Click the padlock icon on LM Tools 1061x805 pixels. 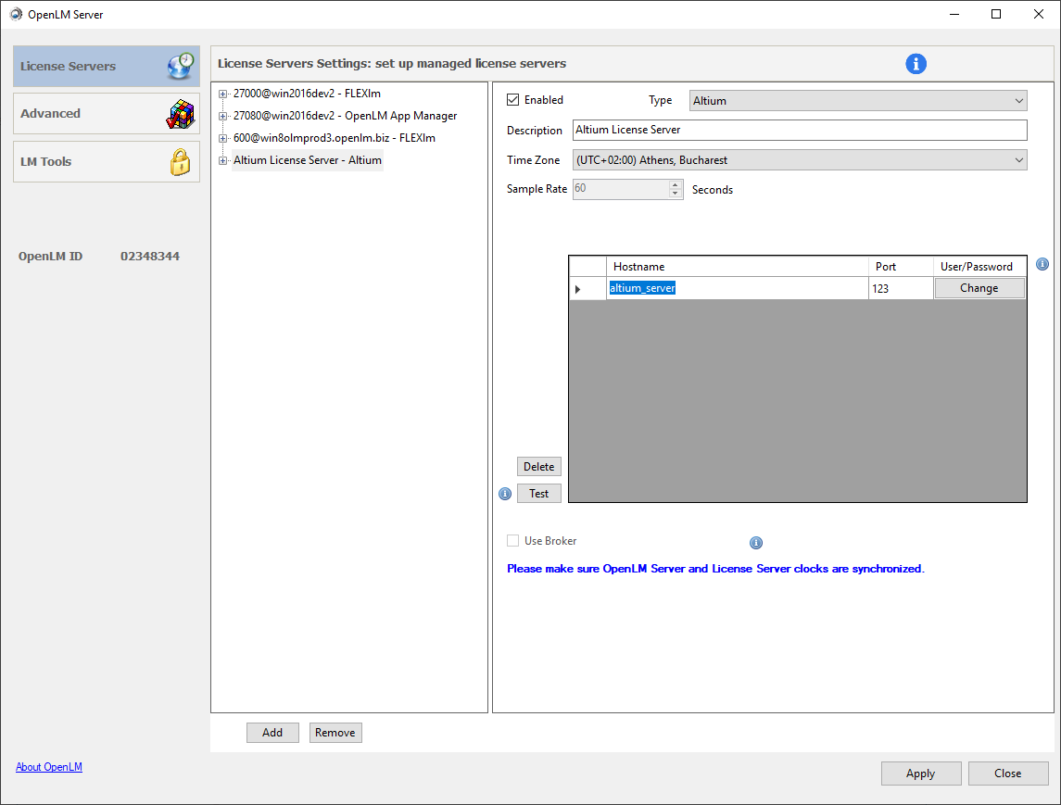coord(180,162)
